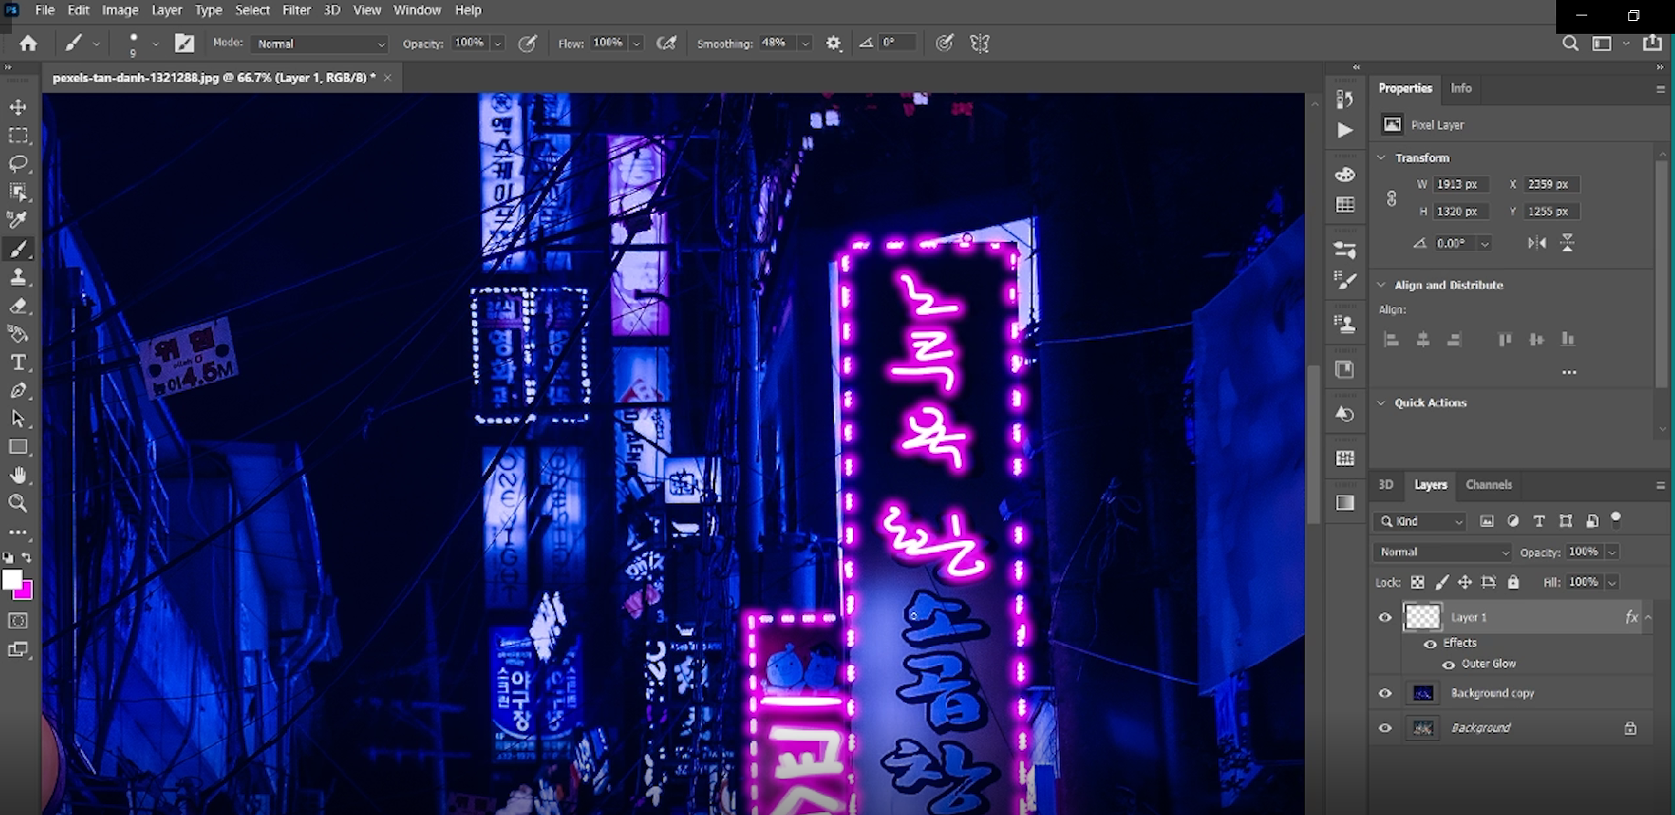The image size is (1675, 815).
Task: Select the Rectangle shape tool
Action: 18,447
